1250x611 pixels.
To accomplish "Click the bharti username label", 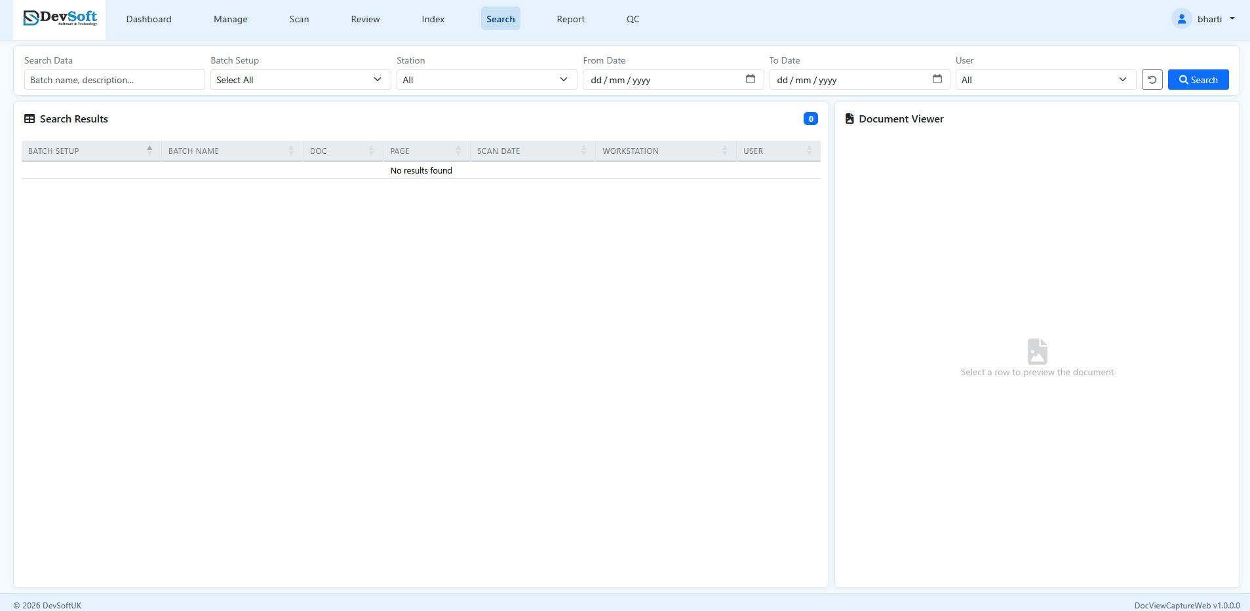I will click(1209, 19).
